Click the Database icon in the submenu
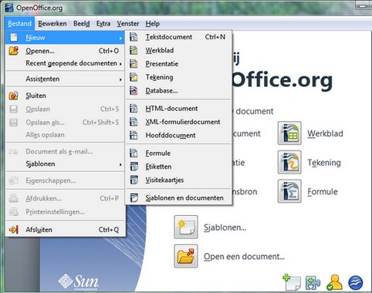 point(134,90)
